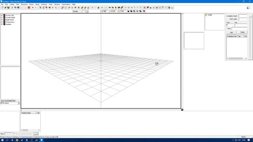Click the New file toolbar icon
Viewport: 253px width, 142px height.
coord(2,7)
